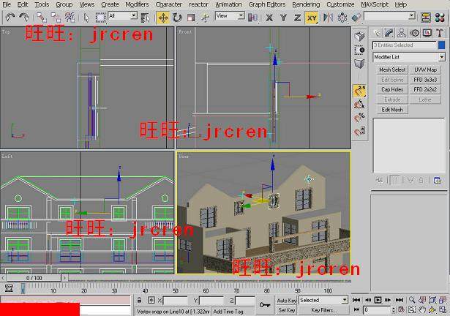The height and width of the screenshot is (316, 450).
Task: Activate the Select and Scale tool
Action: point(191,18)
